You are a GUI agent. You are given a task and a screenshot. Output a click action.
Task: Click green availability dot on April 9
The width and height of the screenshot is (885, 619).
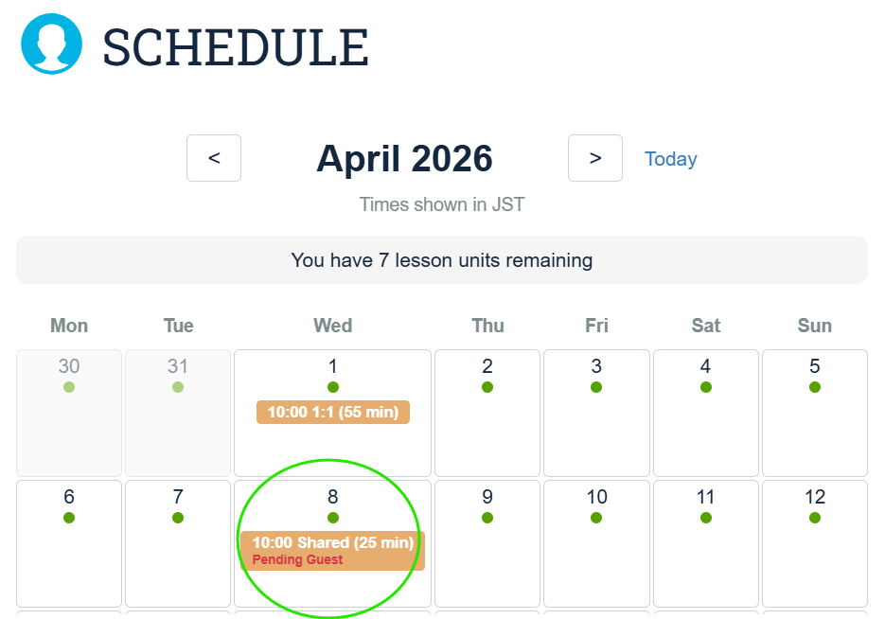[487, 518]
